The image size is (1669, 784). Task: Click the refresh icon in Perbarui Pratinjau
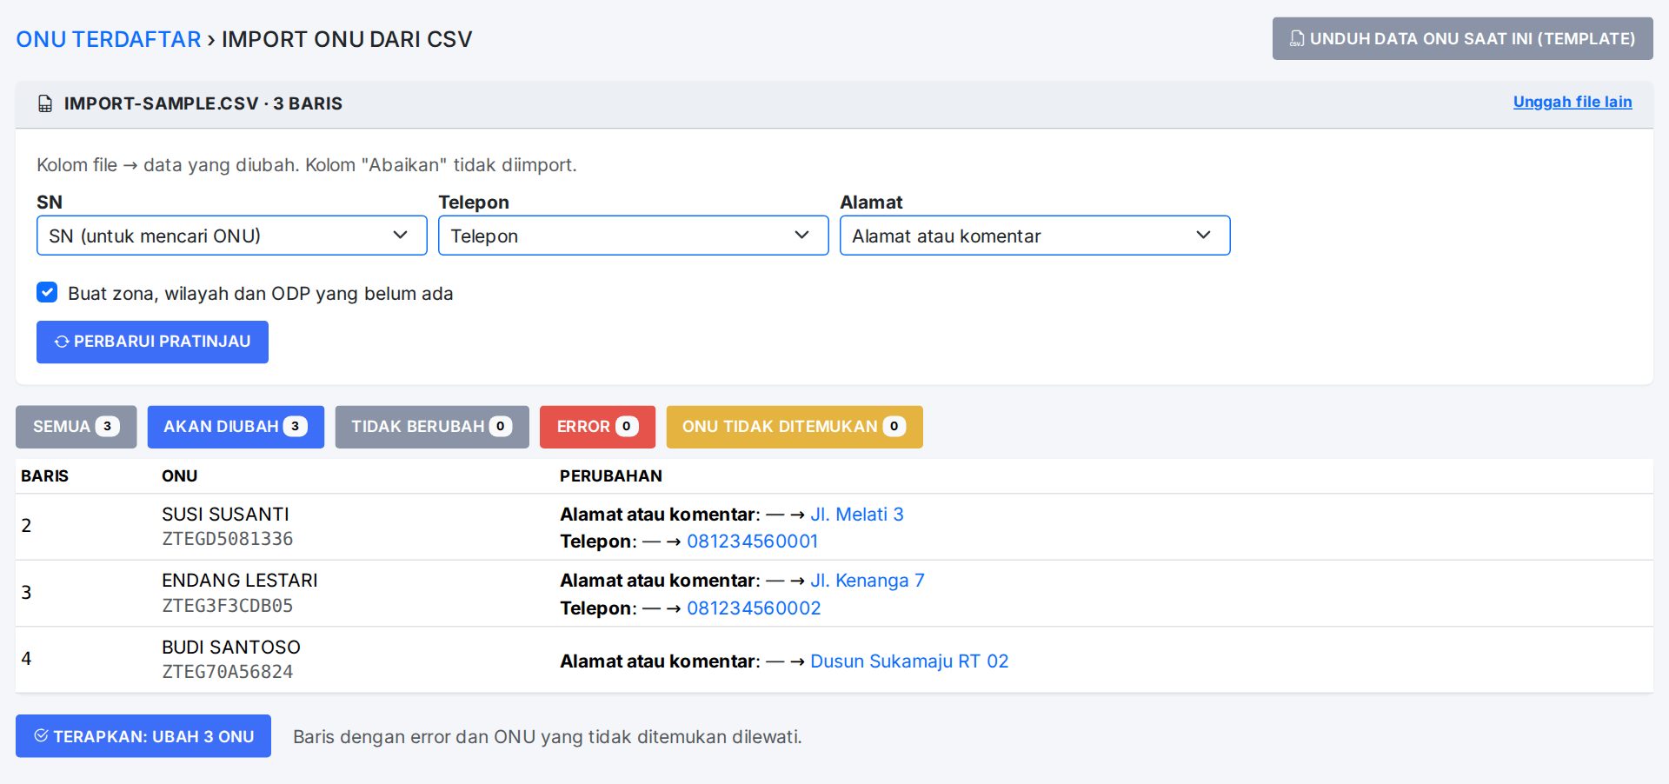tap(62, 342)
